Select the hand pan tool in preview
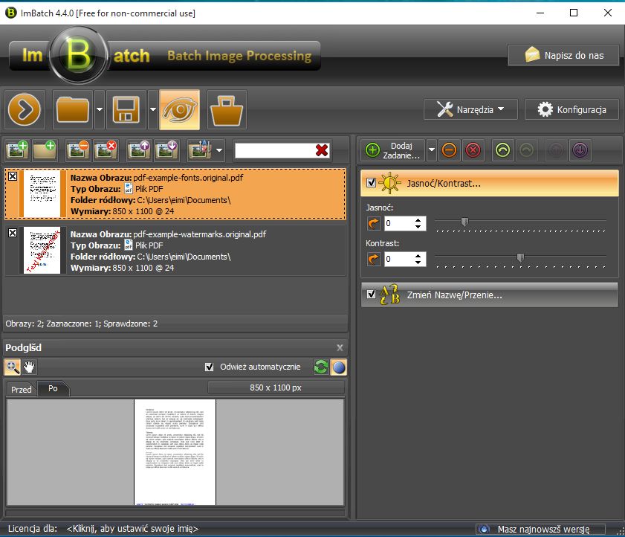The height and width of the screenshot is (537, 625). [x=29, y=367]
